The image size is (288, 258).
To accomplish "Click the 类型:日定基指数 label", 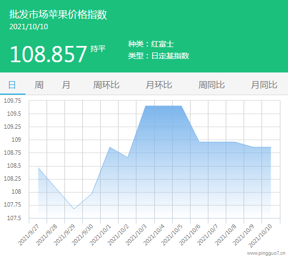I will 159,56.
